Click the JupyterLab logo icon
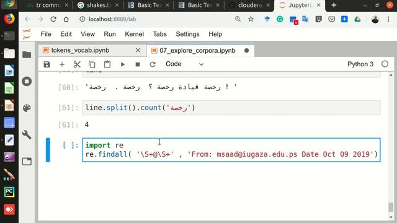 click(27, 34)
